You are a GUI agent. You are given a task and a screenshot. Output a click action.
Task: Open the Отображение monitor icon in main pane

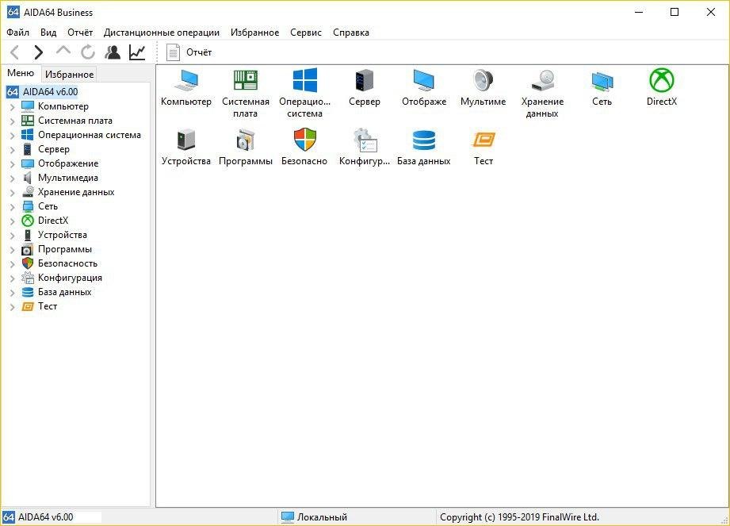point(424,80)
